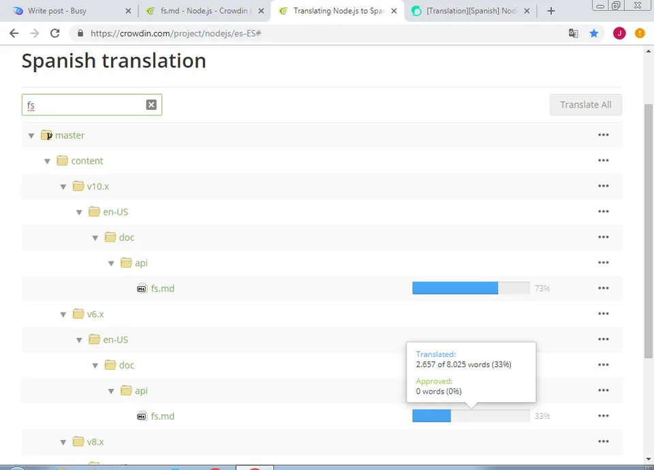The image size is (654, 470).
Task: Collapse en-US folder under v10.x
Action: pos(79,213)
